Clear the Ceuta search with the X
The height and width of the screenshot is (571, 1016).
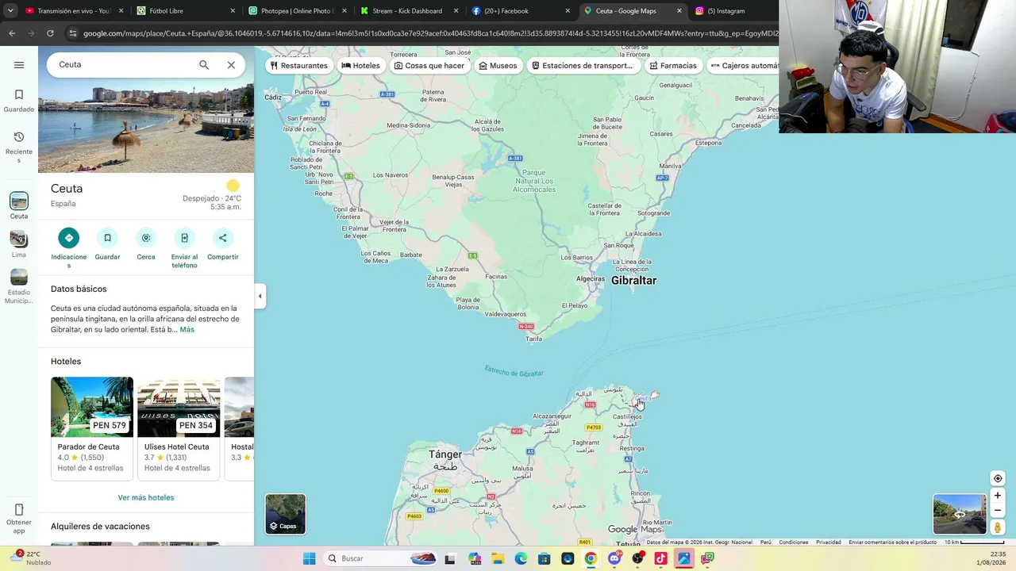(231, 65)
